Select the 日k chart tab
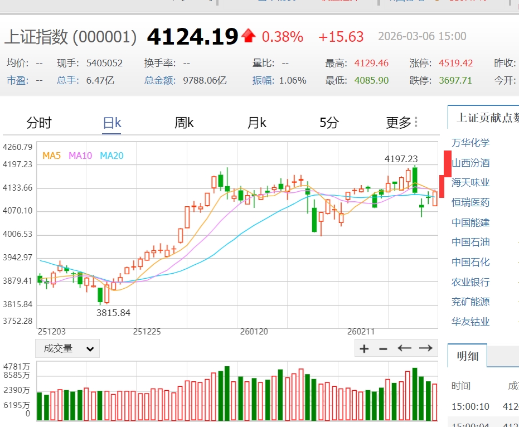Viewport: 519px width, 427px height. 112,123
